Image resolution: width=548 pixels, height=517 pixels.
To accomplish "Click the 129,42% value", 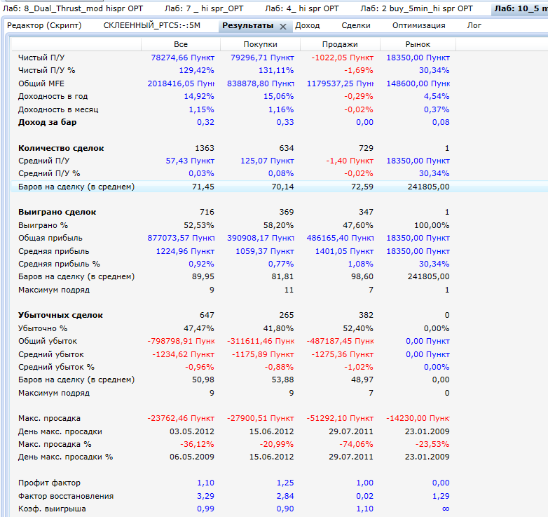I will pyautogui.click(x=196, y=70).
